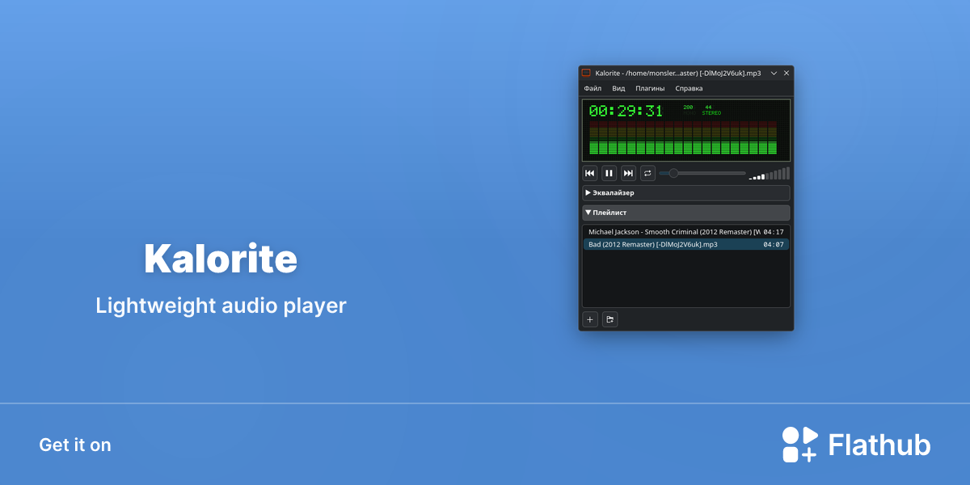Pause the current playback
The height and width of the screenshot is (485, 970).
(609, 173)
